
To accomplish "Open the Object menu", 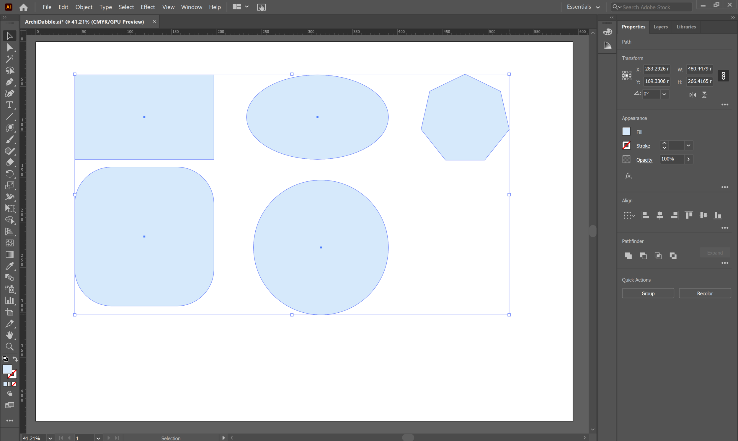I will coord(84,7).
